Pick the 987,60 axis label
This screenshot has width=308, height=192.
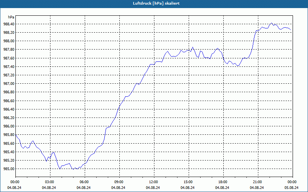click(9, 58)
